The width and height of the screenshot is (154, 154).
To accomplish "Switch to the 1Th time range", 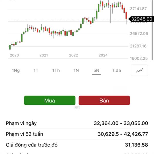I will pos(56,70).
